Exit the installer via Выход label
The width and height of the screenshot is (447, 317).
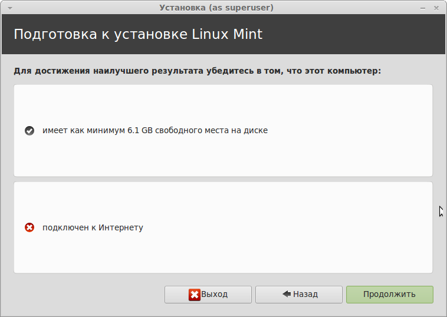(215, 294)
